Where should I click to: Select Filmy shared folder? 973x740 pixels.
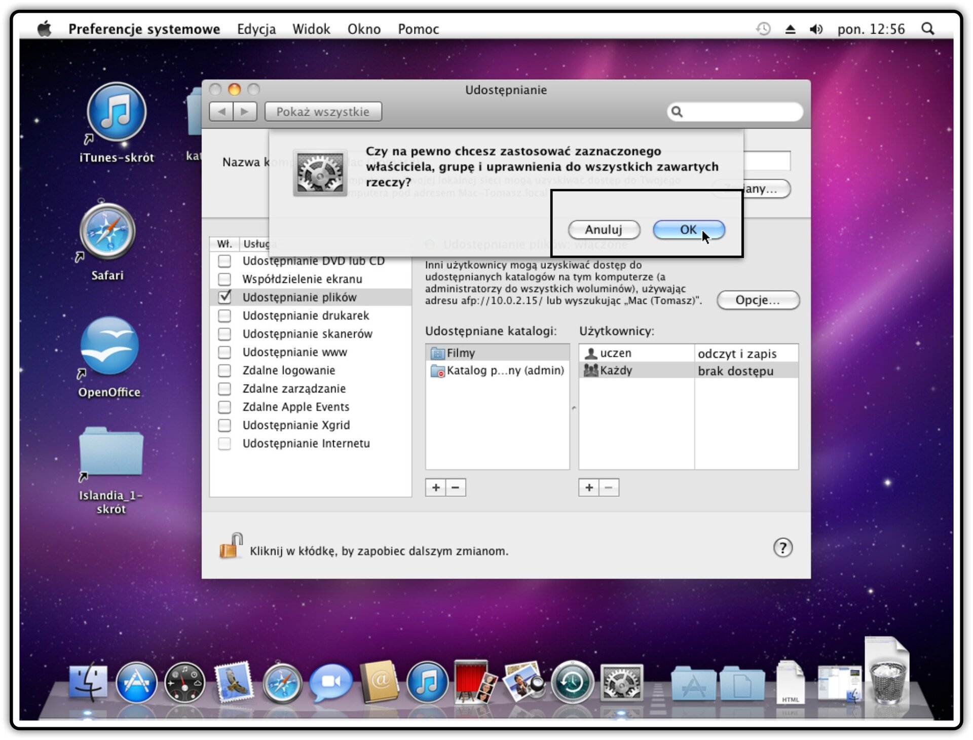(x=498, y=353)
